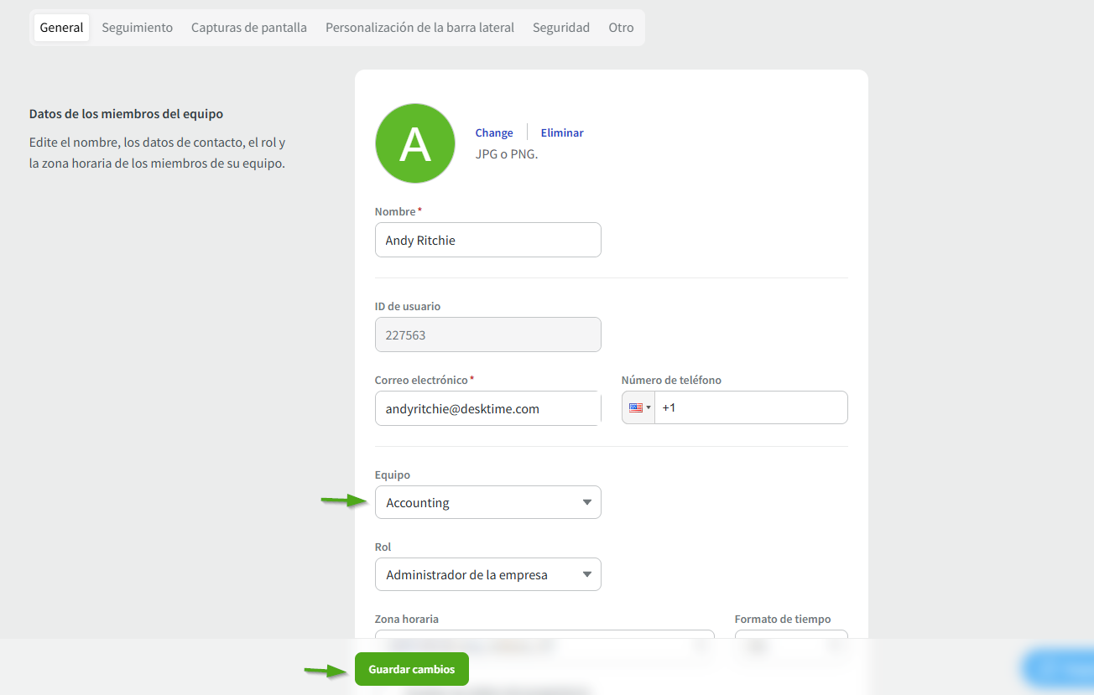This screenshot has height=695, width=1094.
Task: Click Eliminar to remove the avatar
Action: point(562,132)
